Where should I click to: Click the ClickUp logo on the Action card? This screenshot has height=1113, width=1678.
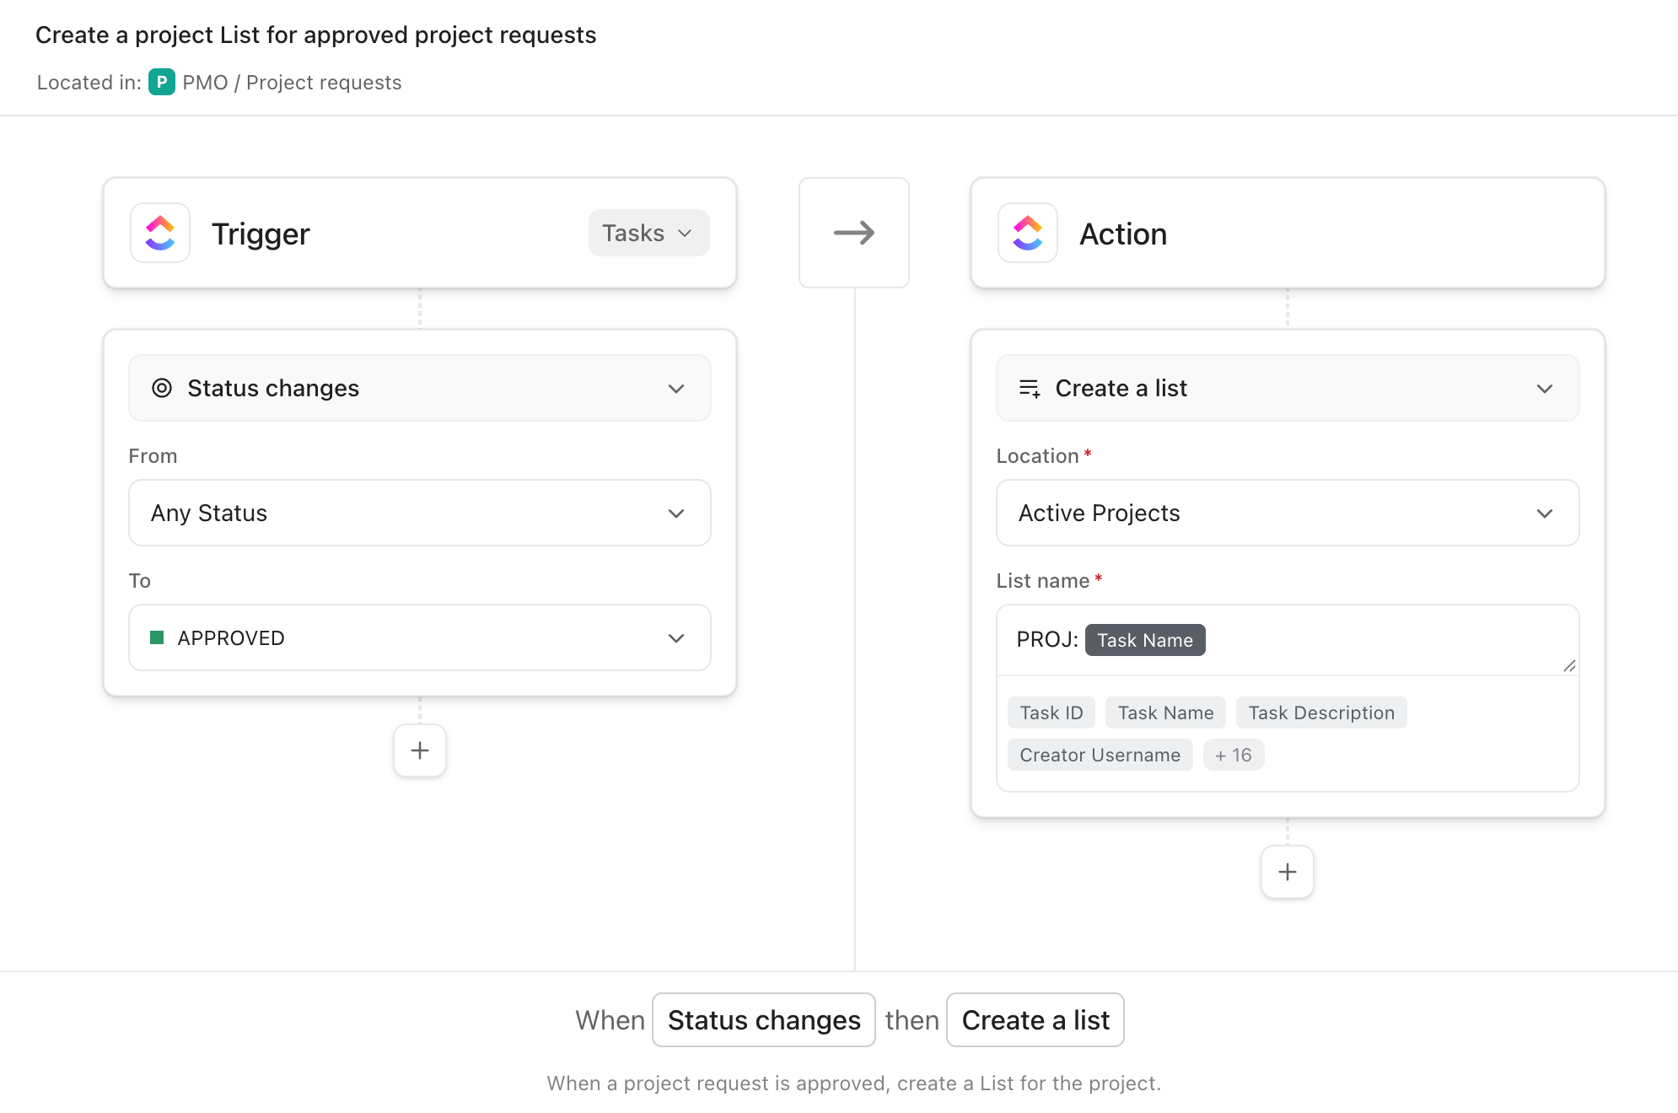(x=1027, y=233)
